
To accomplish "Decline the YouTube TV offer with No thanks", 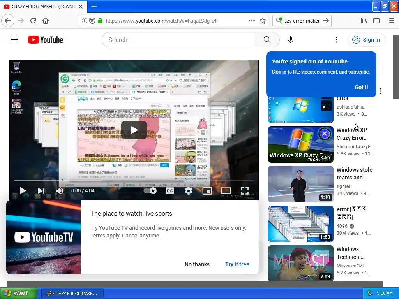I will [x=197, y=264].
